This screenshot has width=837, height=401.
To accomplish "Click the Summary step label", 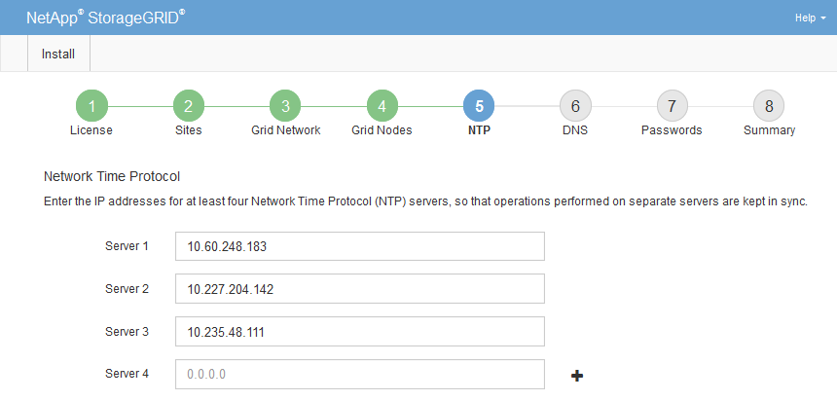I will click(x=769, y=129).
